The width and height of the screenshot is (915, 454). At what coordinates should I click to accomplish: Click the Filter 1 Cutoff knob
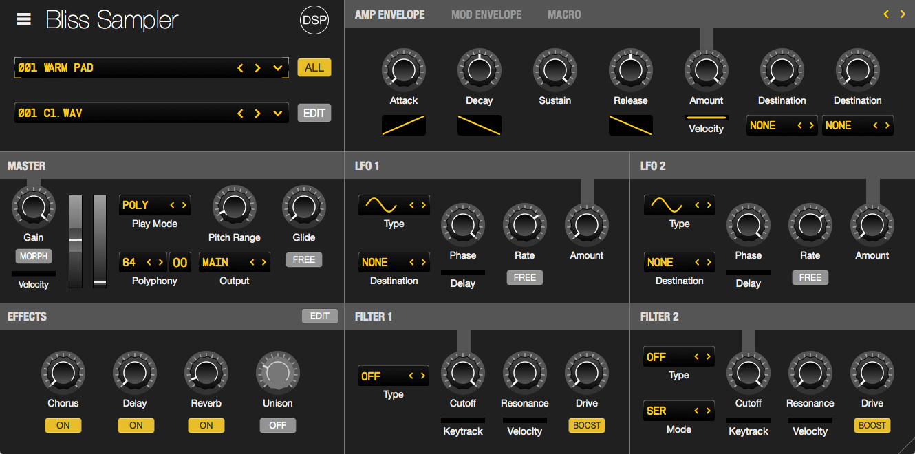(x=463, y=373)
